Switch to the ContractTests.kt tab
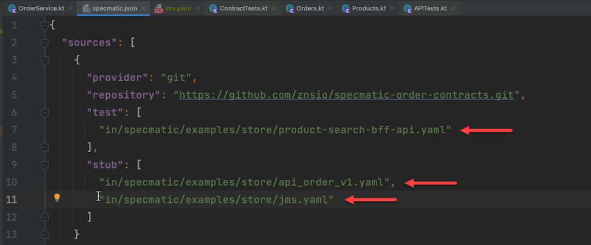The width and height of the screenshot is (591, 245). tap(242, 9)
